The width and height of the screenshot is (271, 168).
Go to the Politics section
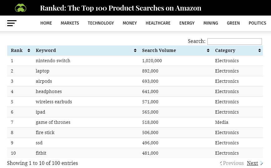pos(257,23)
